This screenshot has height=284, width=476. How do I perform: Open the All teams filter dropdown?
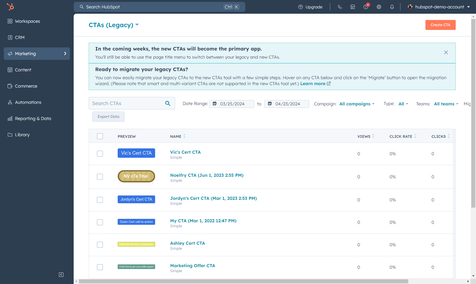(446, 104)
